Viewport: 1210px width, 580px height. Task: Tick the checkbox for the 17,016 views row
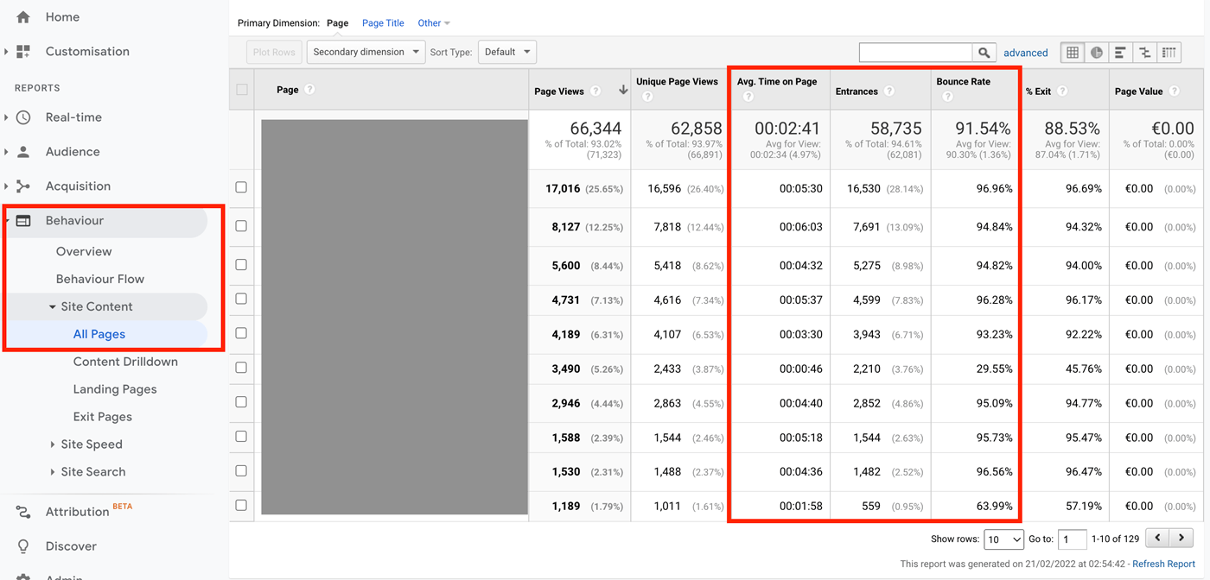click(241, 187)
